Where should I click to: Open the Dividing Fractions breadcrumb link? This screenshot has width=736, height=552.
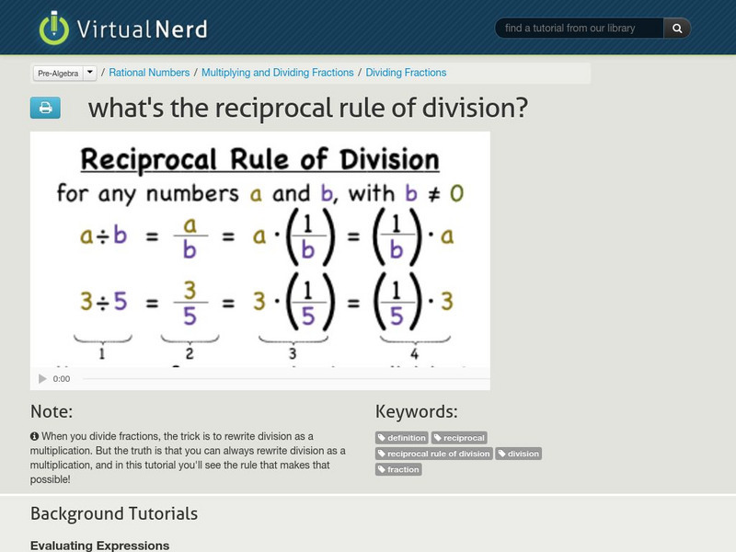coord(407,72)
